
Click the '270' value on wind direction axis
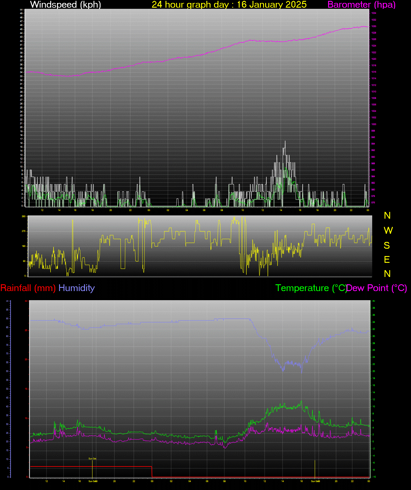(x=24, y=231)
